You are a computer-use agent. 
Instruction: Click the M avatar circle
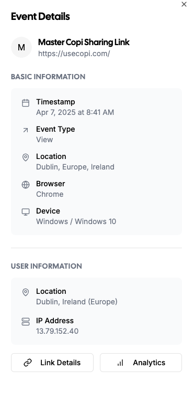pos(21,47)
